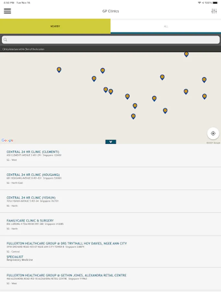The height and width of the screenshot is (292, 221).
Task: Click the Orchard Road Ngee Ann address
Action: 45,247
